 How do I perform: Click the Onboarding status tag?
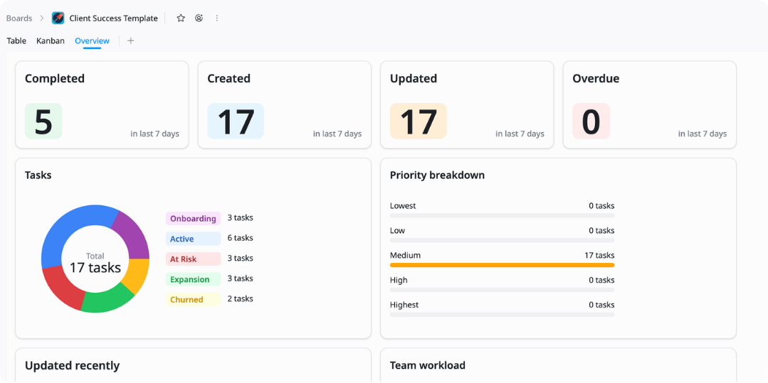(193, 218)
